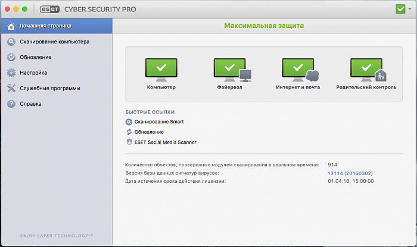This screenshot has height=247, width=417.
Task: Select Обновление in the left sidebar
Action: point(35,58)
